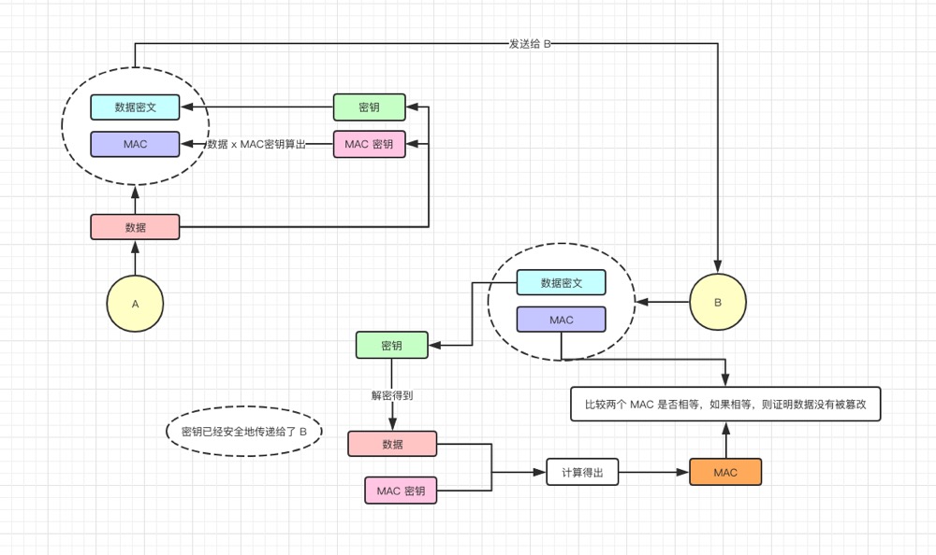The image size is (936, 555).
Task: Click the 计算得出 box
Action: pos(582,473)
